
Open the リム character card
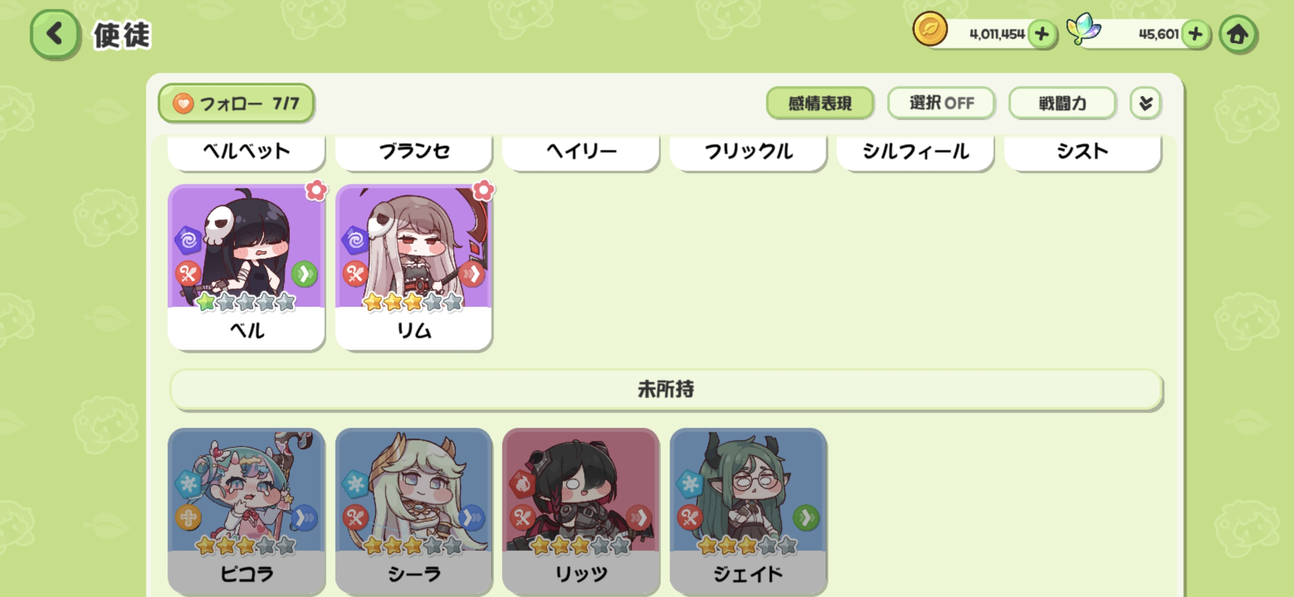tap(414, 267)
